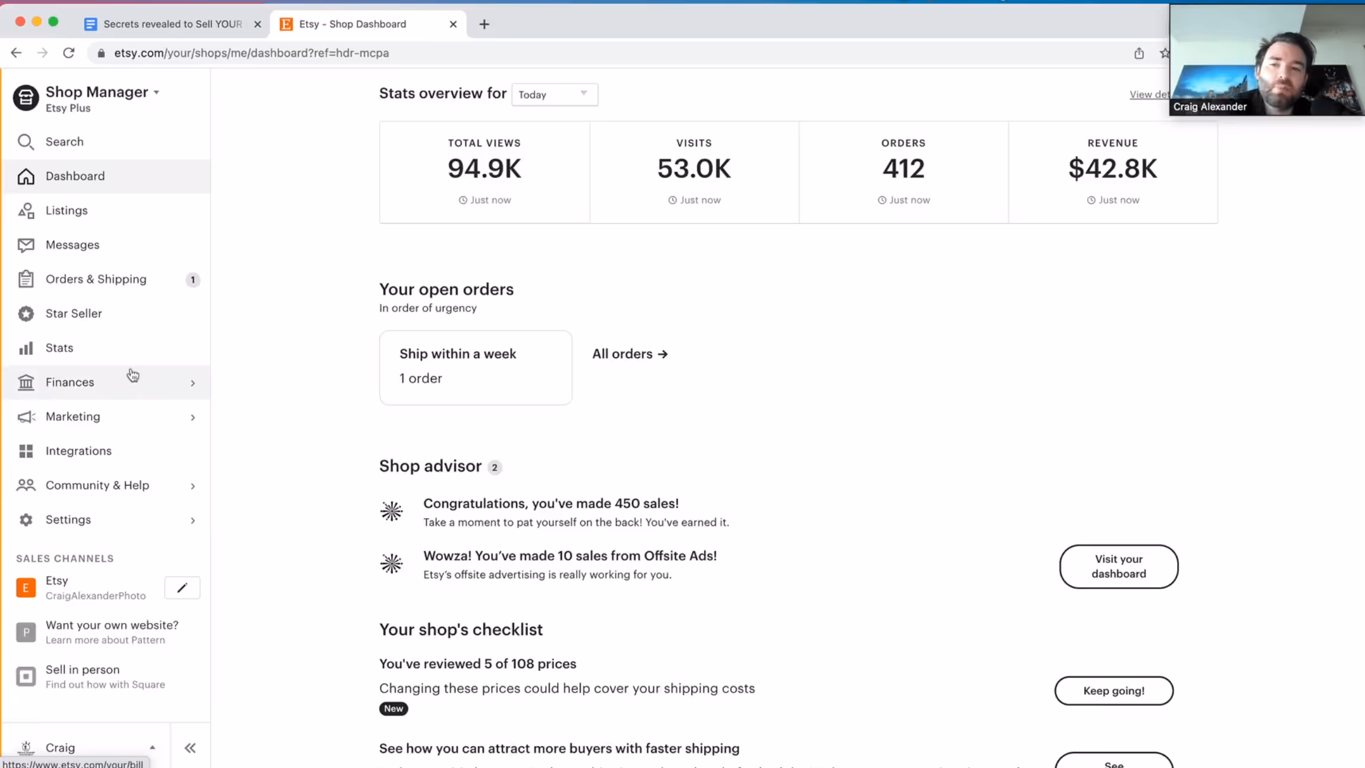Collapse sidebar with double-chevron icon
This screenshot has width=1365, height=768.
tap(190, 748)
